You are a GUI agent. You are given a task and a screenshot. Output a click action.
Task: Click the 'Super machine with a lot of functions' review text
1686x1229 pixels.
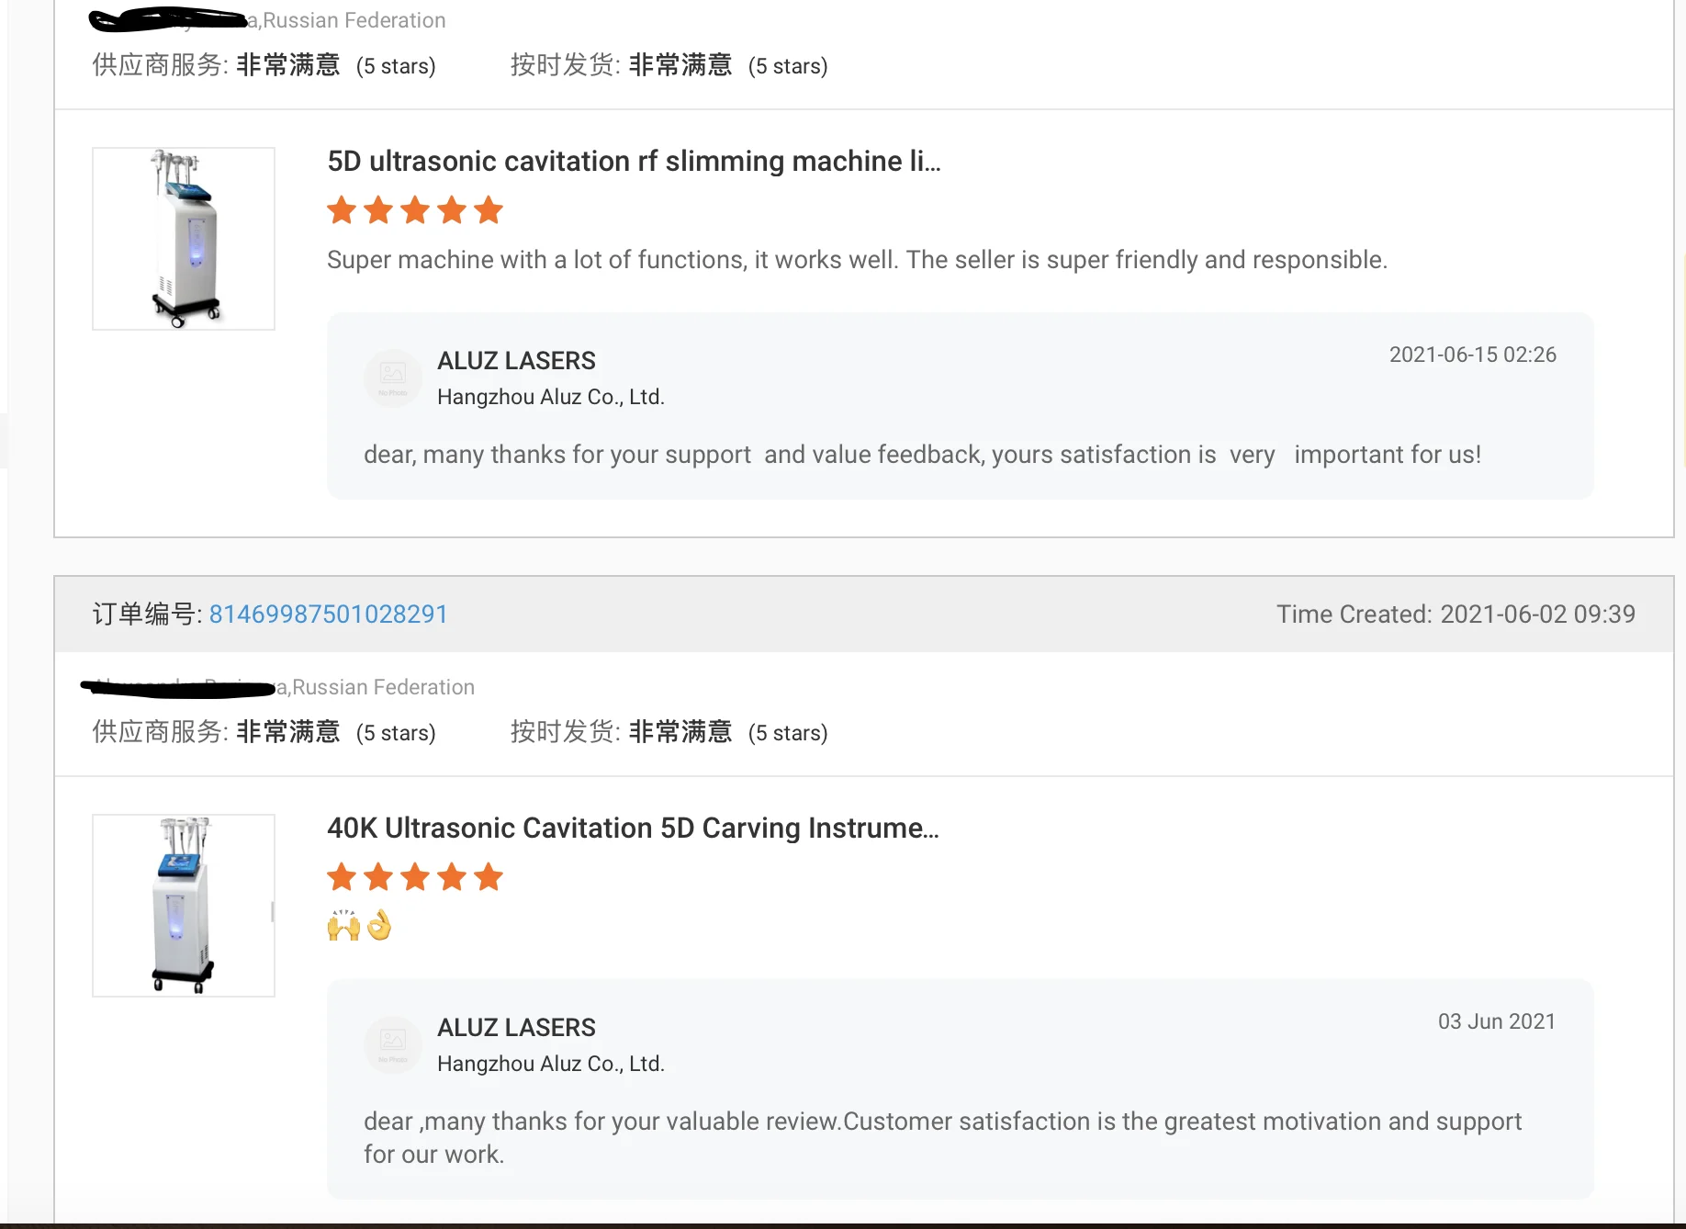click(x=856, y=260)
